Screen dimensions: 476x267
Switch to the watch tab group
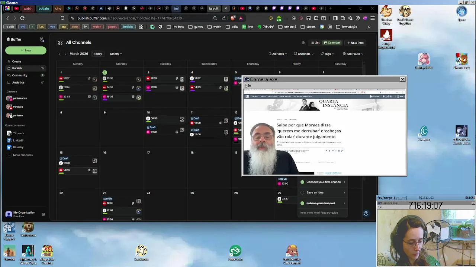coord(28,8)
